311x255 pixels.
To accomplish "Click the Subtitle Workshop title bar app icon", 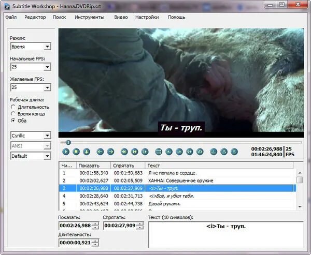I will pyautogui.click(x=7, y=6).
